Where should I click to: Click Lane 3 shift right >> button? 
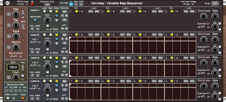pyautogui.click(x=66, y=75)
